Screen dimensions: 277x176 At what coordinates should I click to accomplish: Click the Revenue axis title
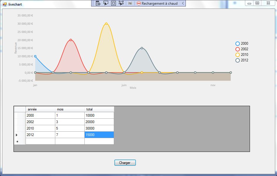point(16,48)
